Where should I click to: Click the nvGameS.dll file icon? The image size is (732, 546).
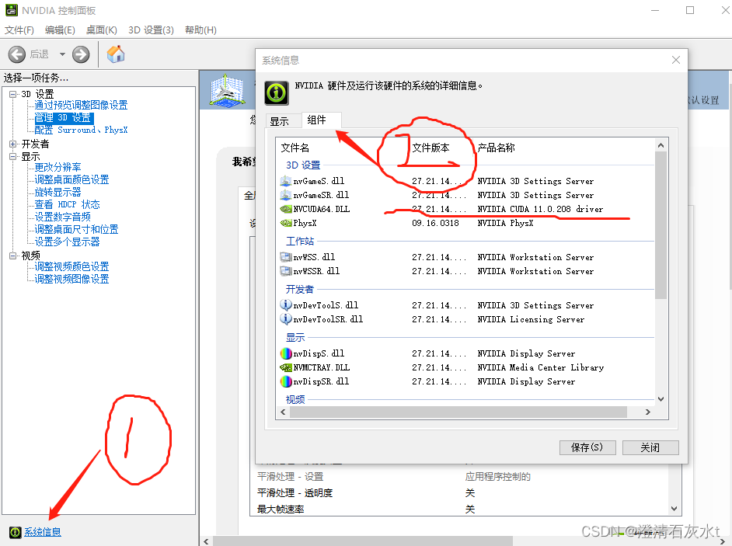tap(285, 181)
